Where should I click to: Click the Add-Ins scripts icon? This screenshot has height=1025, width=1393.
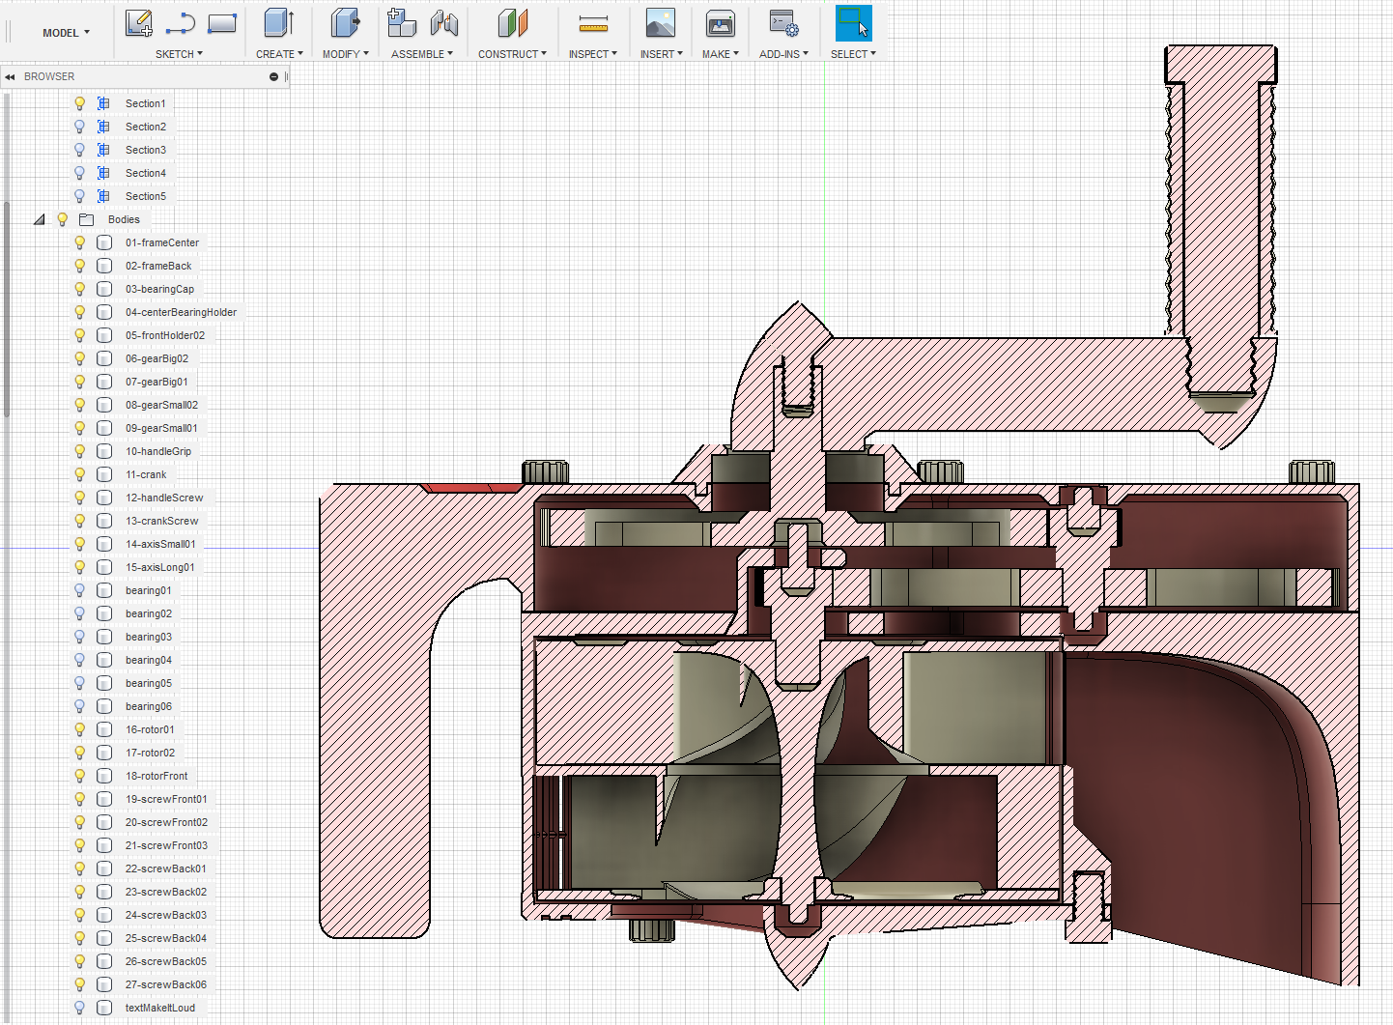(783, 23)
